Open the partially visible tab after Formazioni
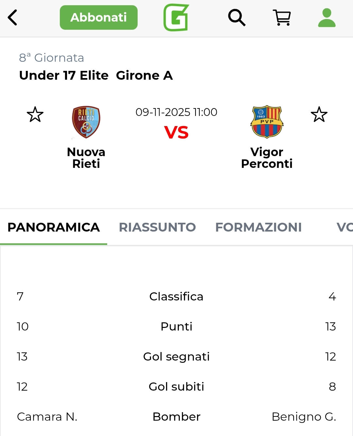The height and width of the screenshot is (436, 353). tap(344, 227)
